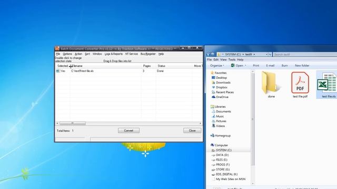Click the arrow after SYSTEM (C:) in the address bar
This screenshot has height=189, width=337.
pyautogui.click(x=243, y=55)
